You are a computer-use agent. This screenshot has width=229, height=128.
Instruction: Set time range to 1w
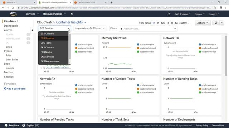click(176, 23)
